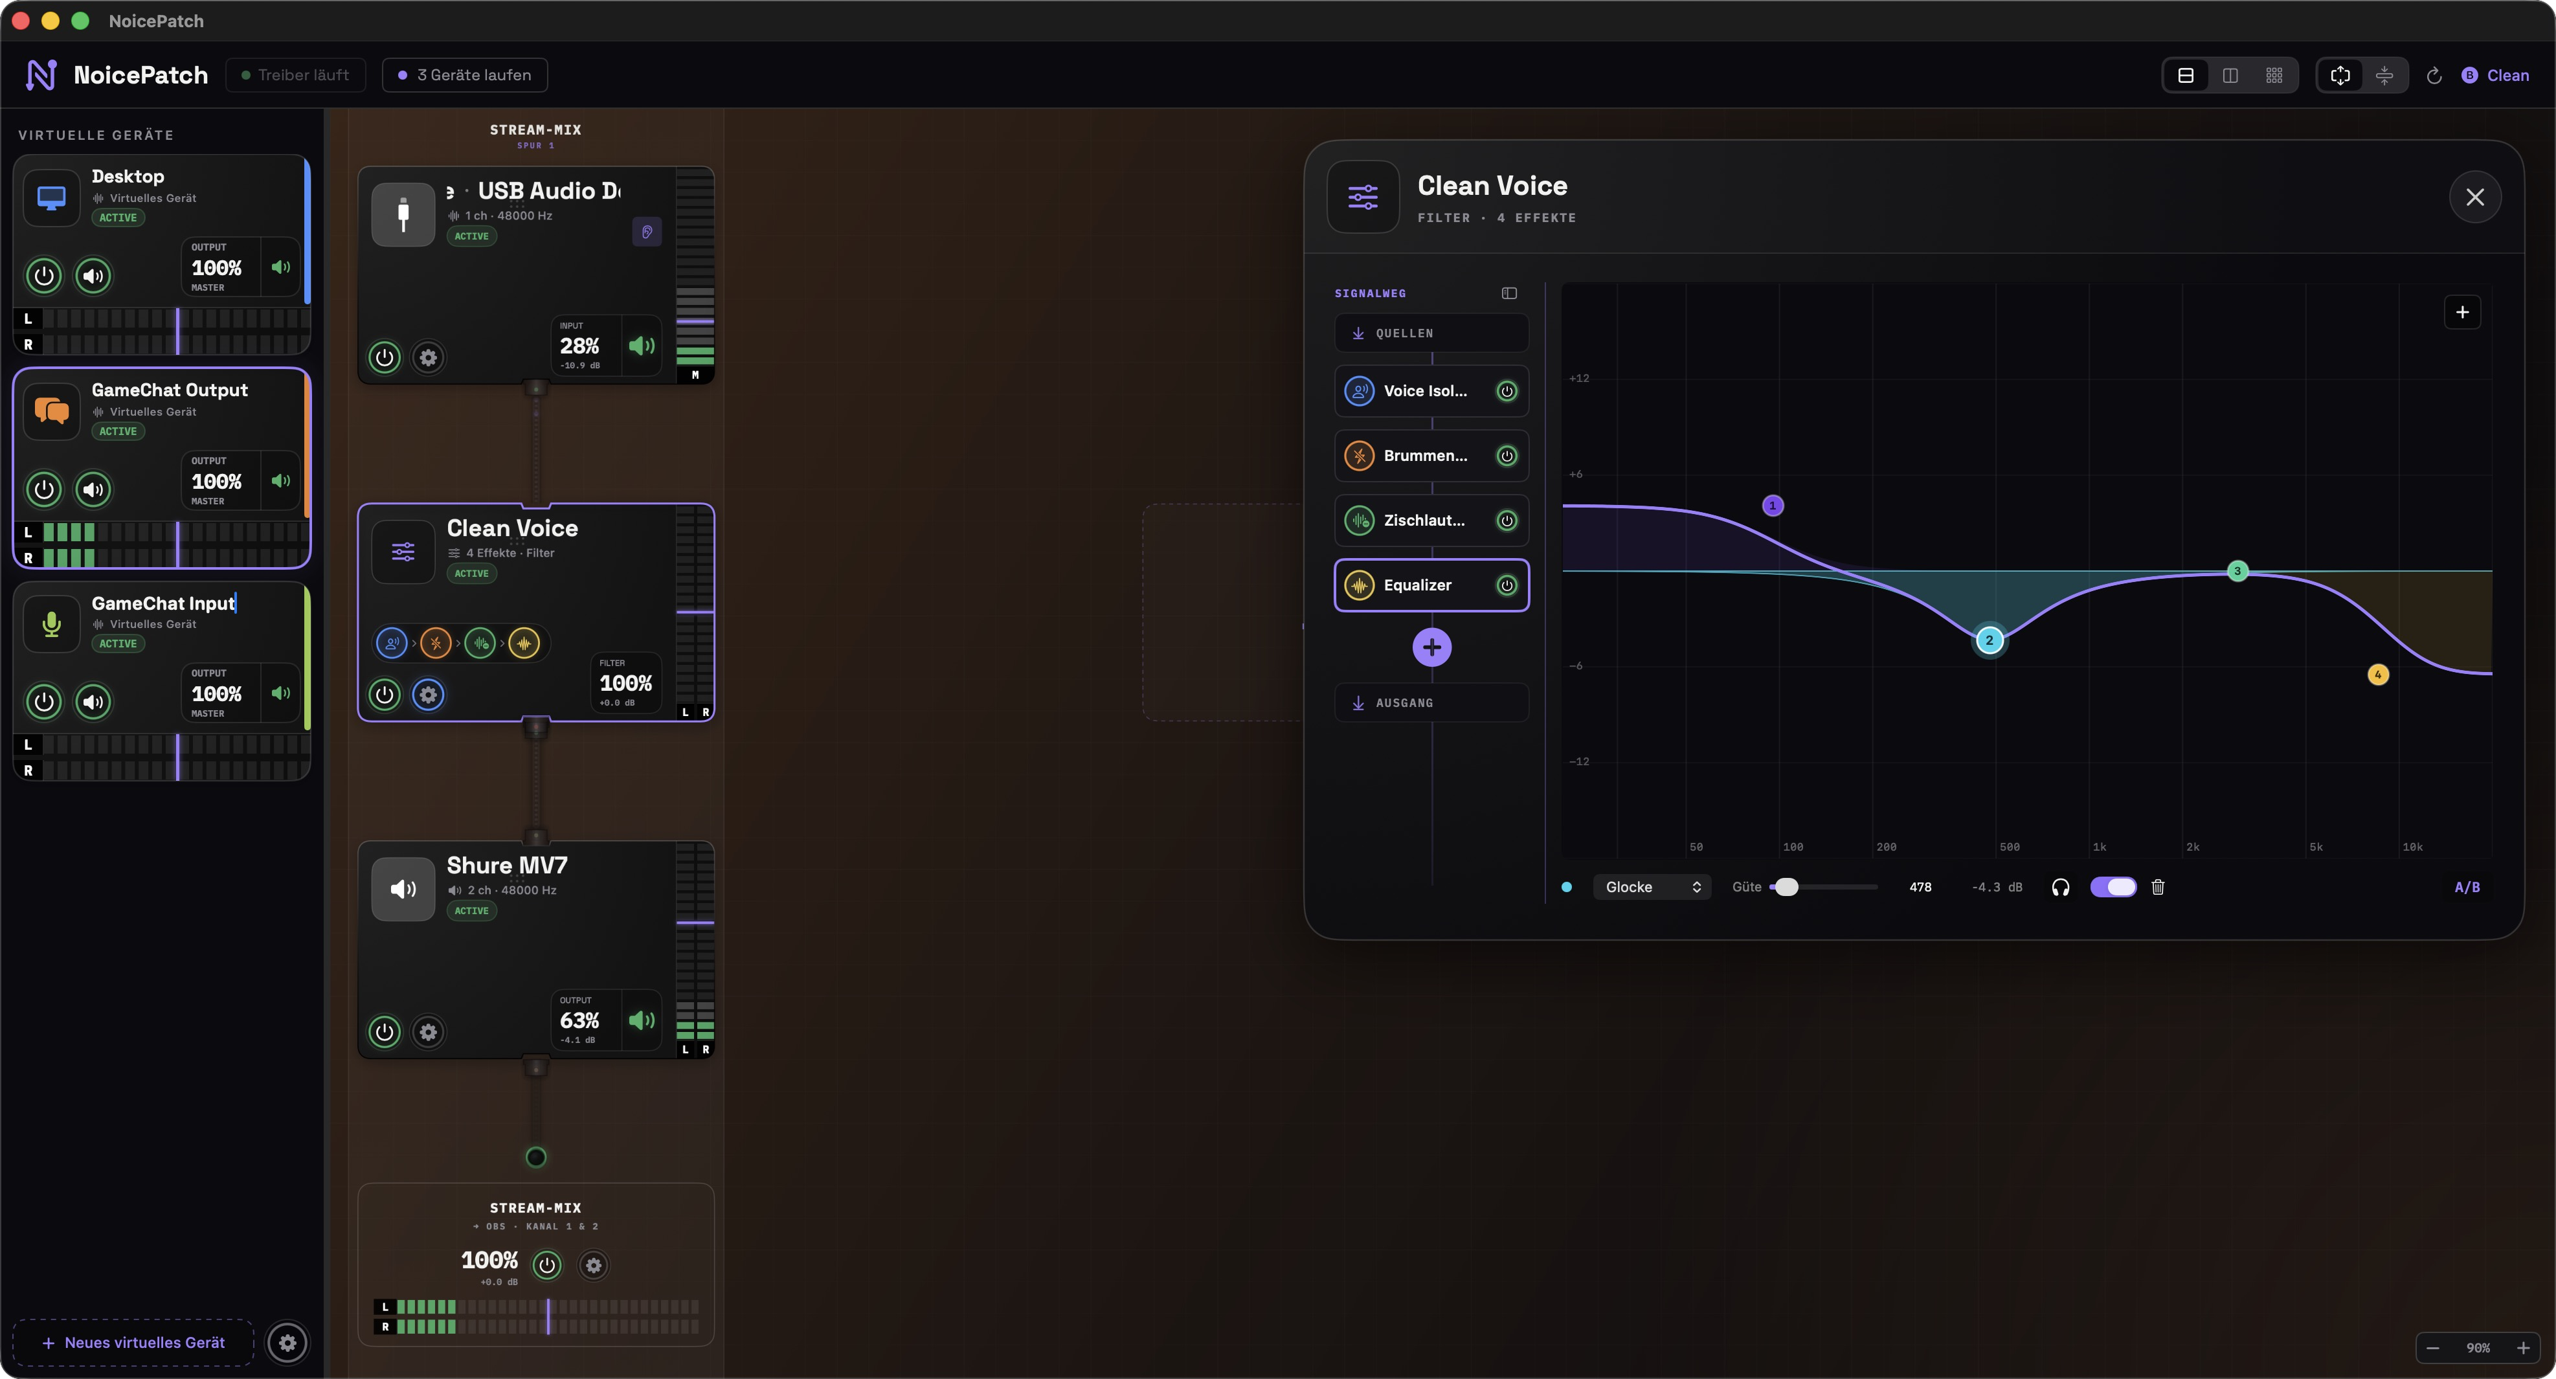Click Neues virtuelles Gerät button
This screenshot has height=1379, width=2556.
point(134,1342)
